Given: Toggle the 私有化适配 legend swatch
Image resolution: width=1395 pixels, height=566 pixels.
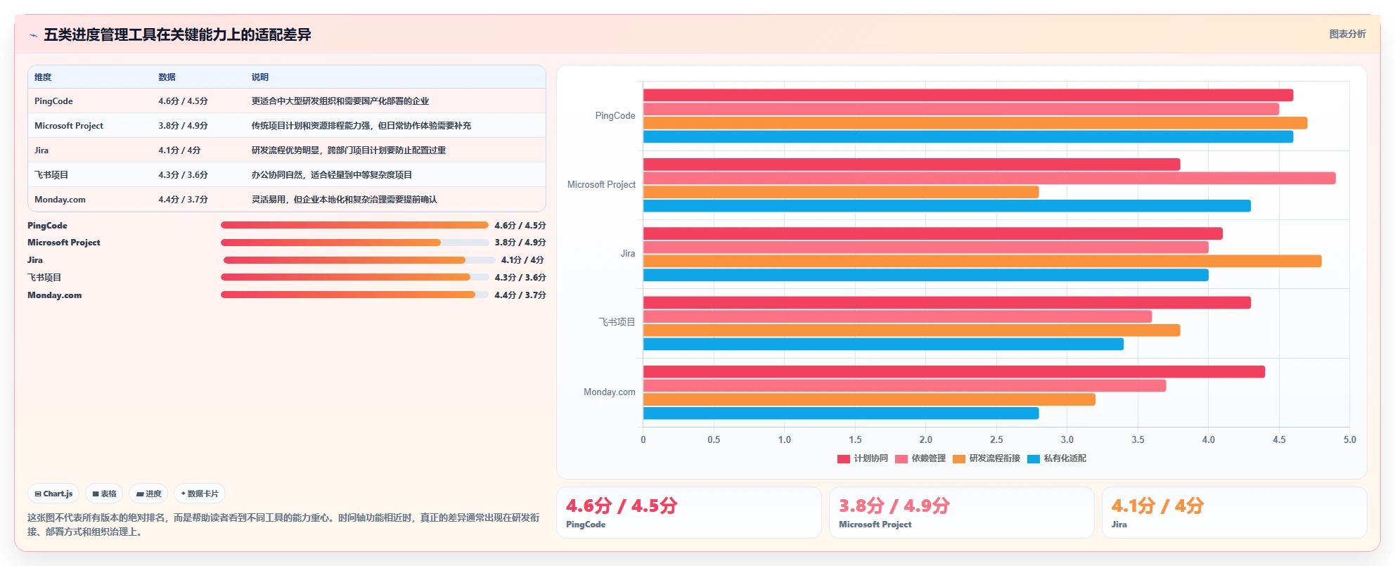Looking at the screenshot, I should coord(1034,458).
